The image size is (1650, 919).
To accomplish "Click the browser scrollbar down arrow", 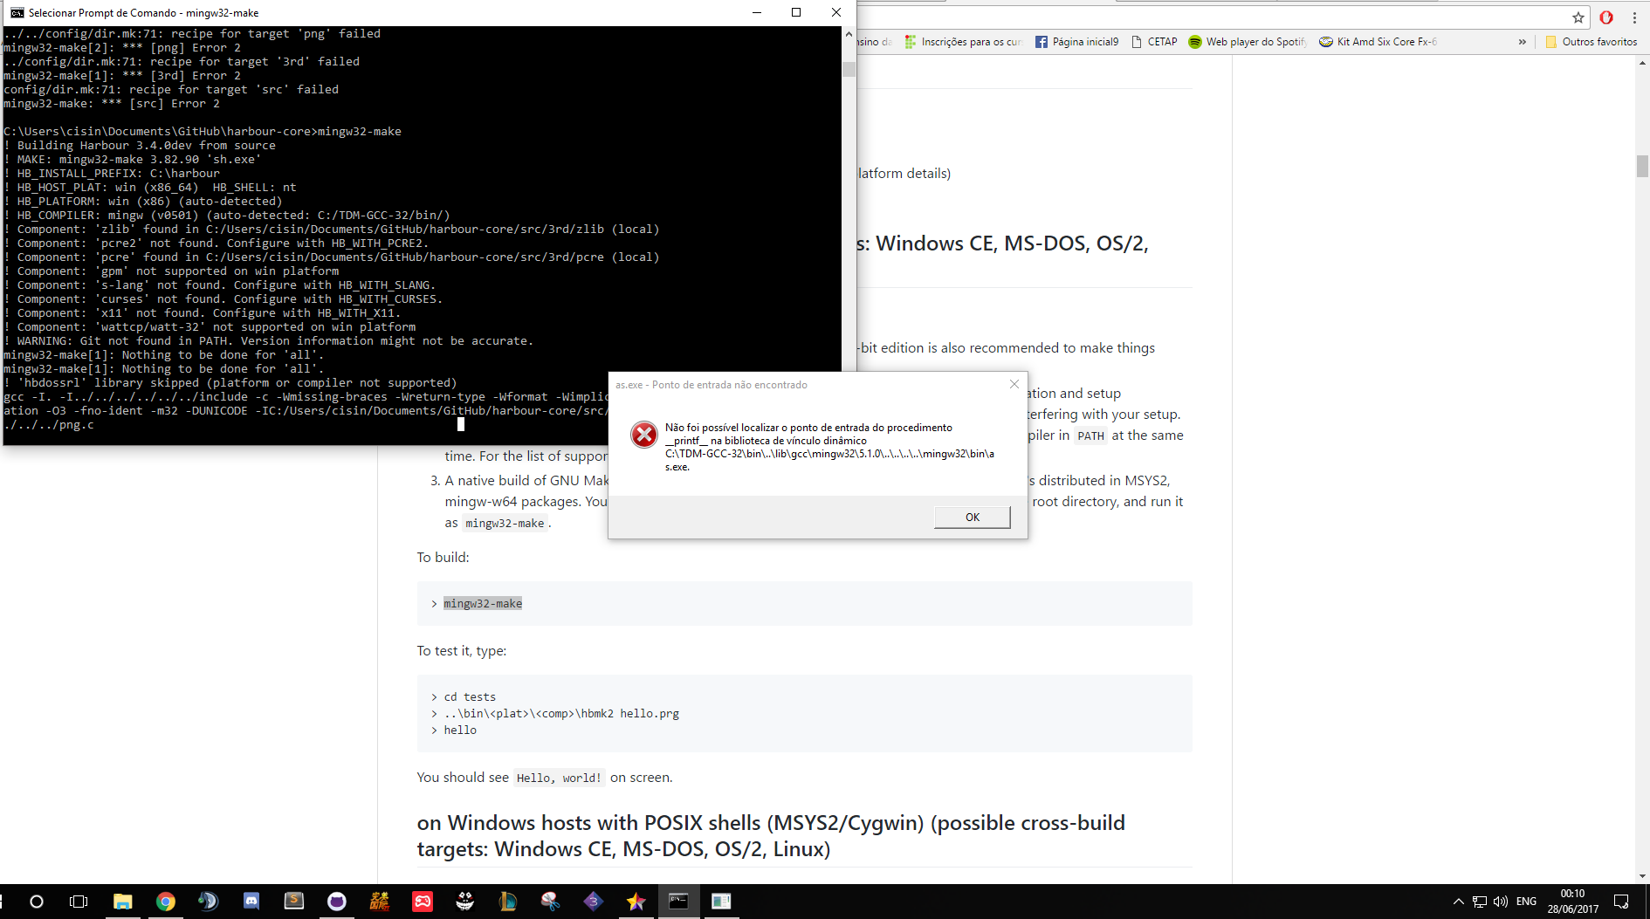I will (x=1642, y=876).
